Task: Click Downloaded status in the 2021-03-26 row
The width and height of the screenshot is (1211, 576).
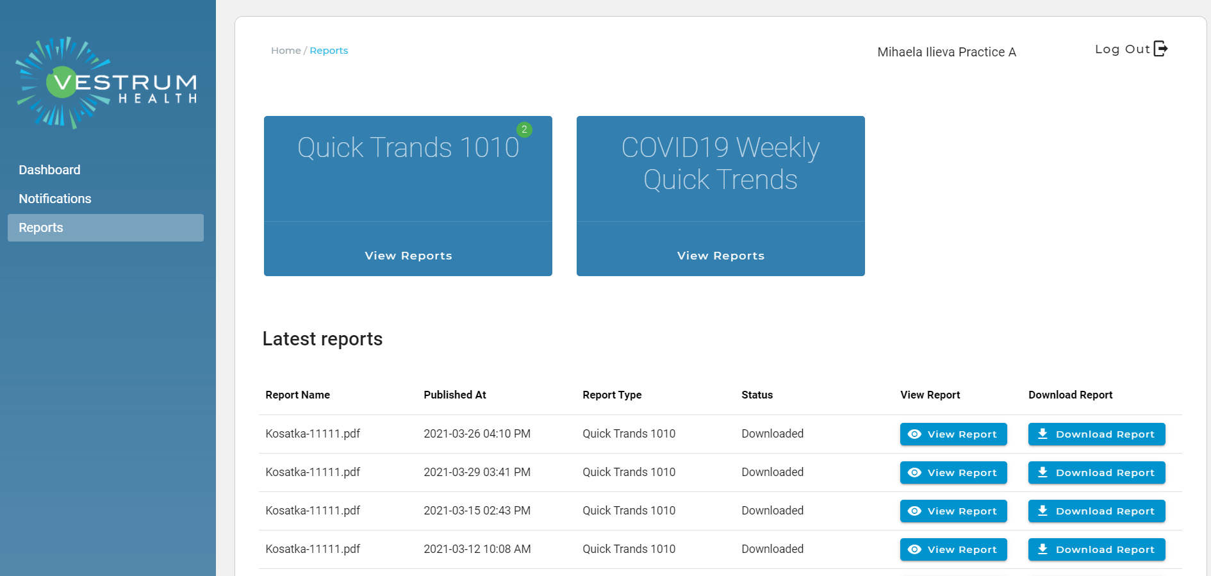Action: pyautogui.click(x=773, y=434)
